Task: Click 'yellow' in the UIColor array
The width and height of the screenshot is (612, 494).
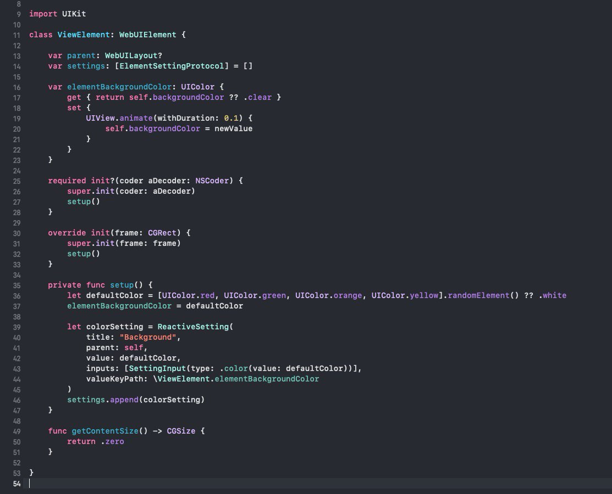Action: 424,296
